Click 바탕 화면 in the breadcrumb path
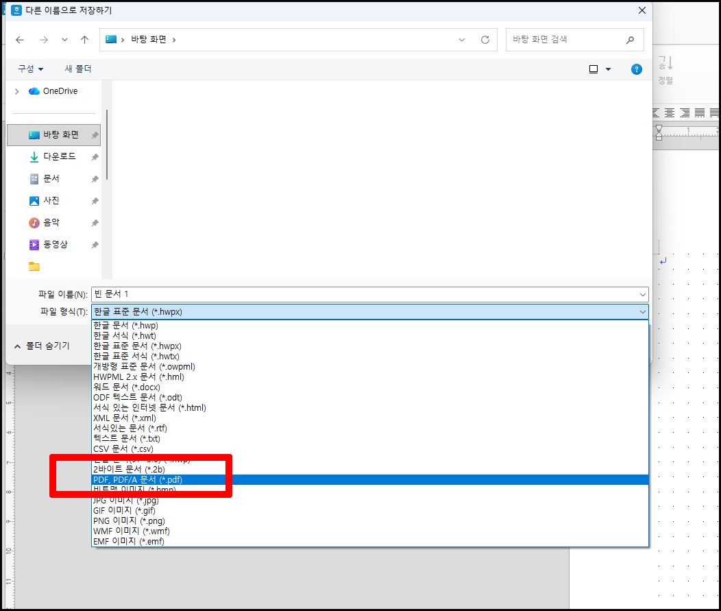 (149, 39)
